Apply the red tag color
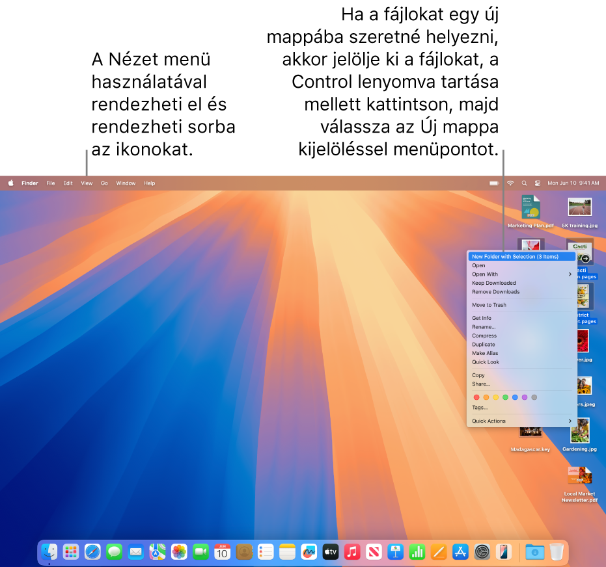Screen dimensions: 606x567 click(x=476, y=397)
